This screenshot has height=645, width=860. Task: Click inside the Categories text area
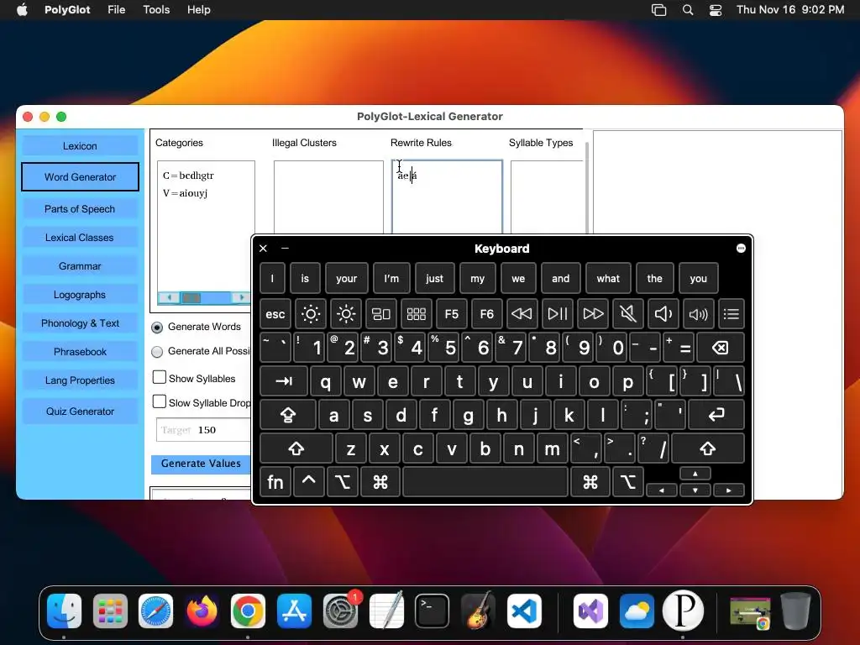coord(206,226)
